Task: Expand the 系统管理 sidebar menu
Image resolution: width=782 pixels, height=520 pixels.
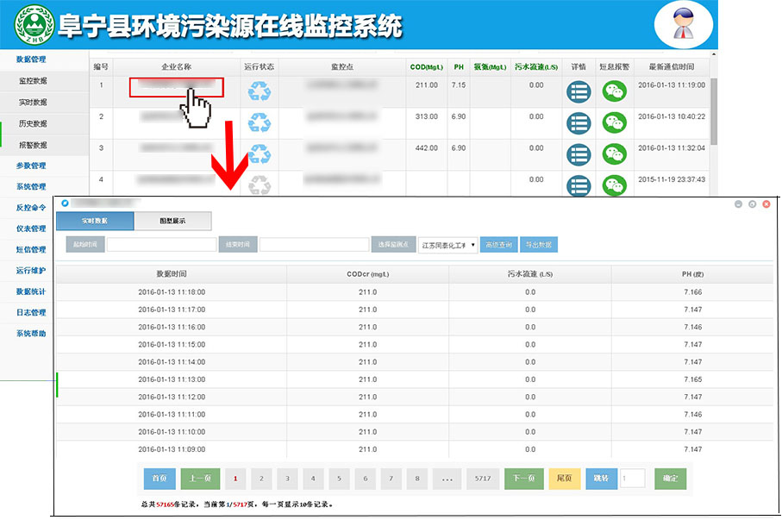Action: click(31, 186)
